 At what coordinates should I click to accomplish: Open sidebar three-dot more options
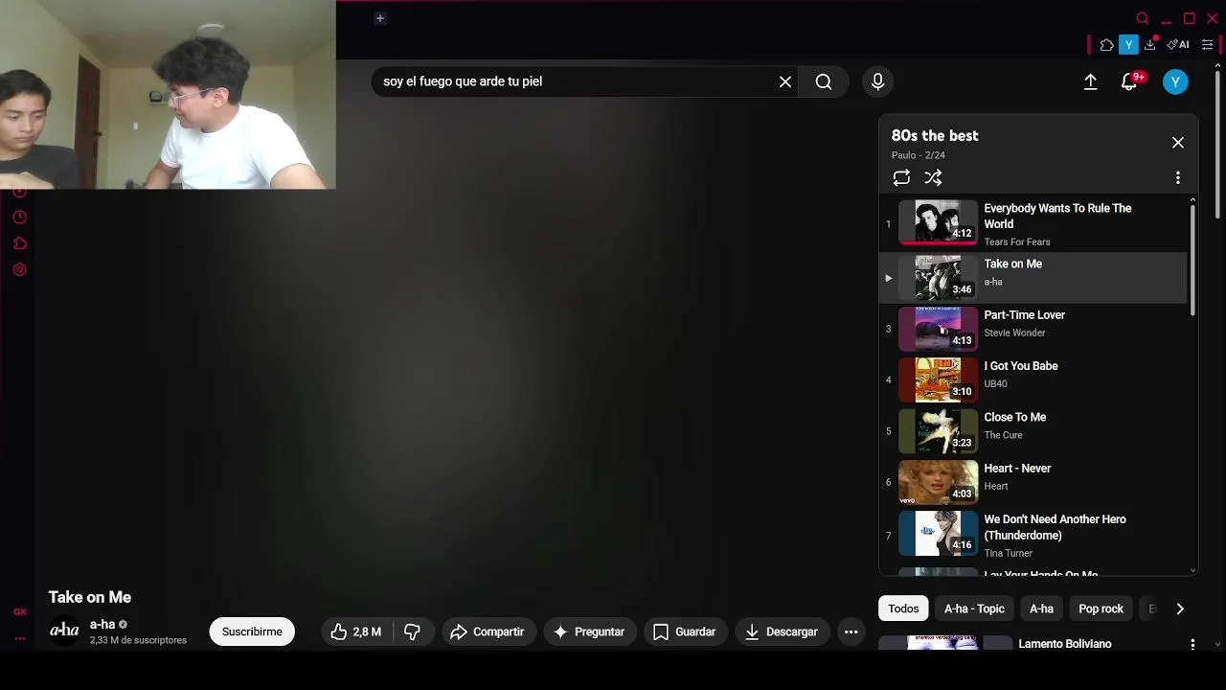tap(19, 638)
